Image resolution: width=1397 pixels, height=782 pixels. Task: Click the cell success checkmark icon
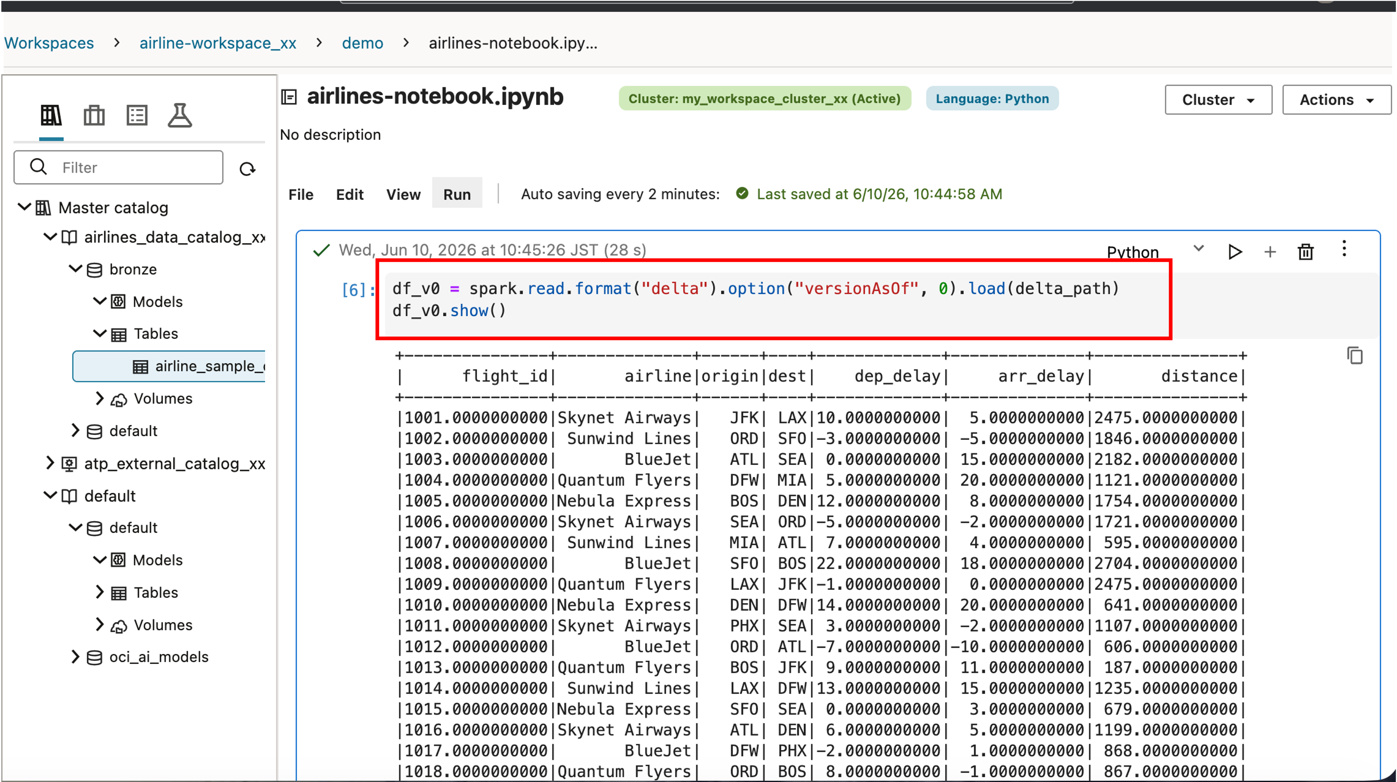coord(321,250)
